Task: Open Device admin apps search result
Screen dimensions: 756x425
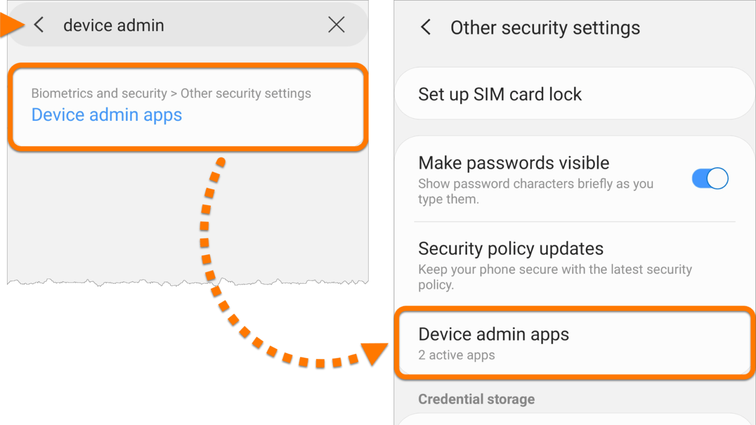Action: click(107, 115)
